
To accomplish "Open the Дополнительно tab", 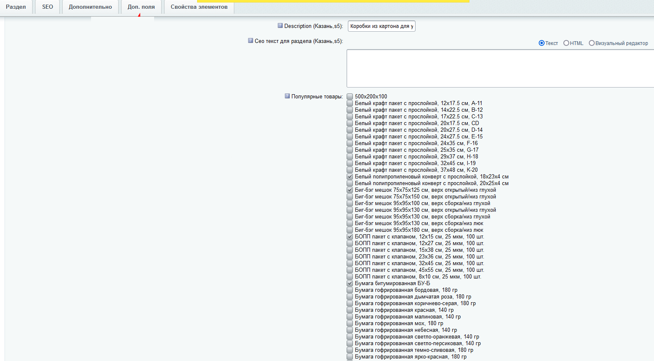I will tap(90, 7).
